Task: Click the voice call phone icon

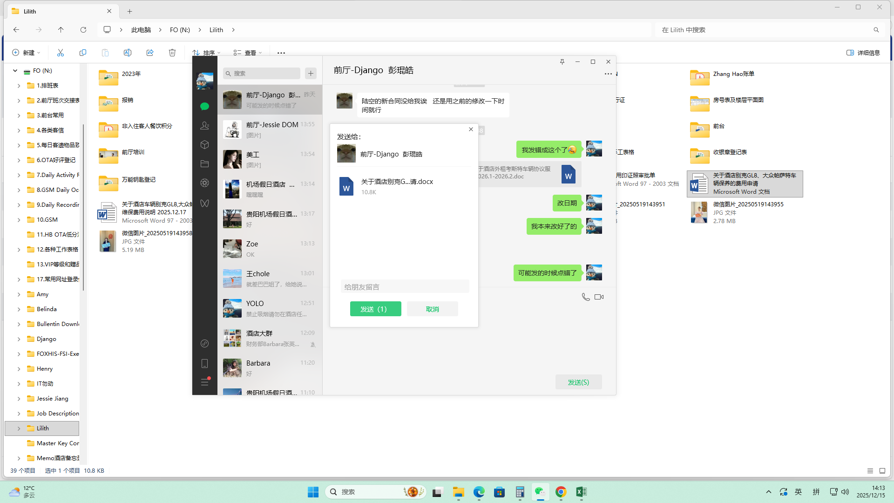Action: (586, 297)
